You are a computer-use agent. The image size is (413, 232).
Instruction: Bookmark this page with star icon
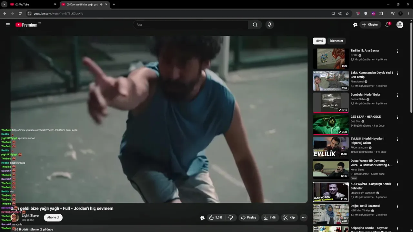pos(347,14)
